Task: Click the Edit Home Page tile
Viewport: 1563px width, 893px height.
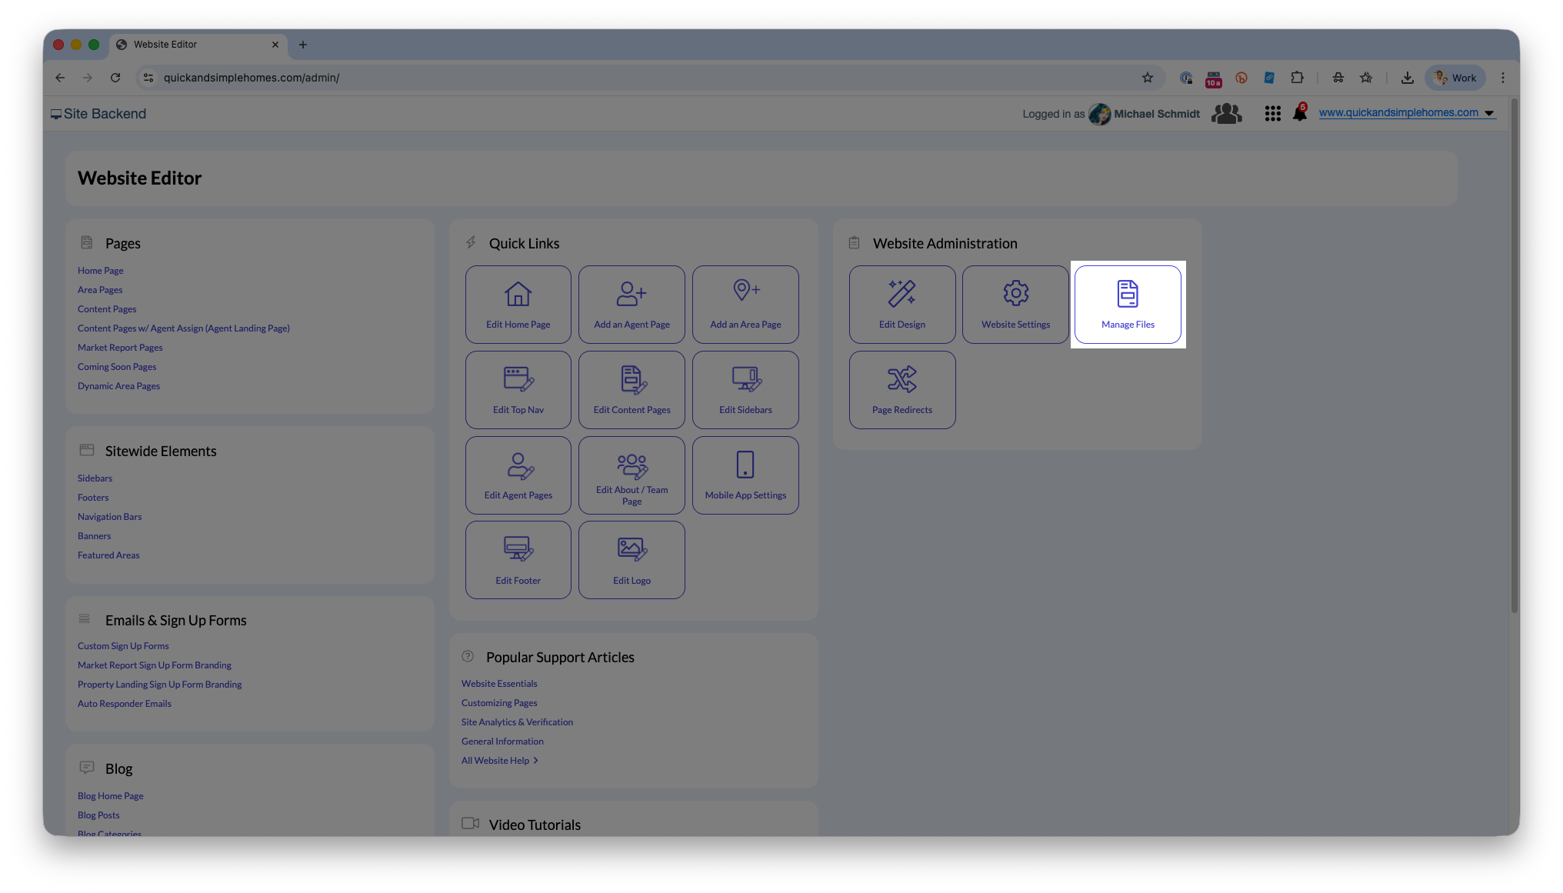Action: (x=518, y=305)
